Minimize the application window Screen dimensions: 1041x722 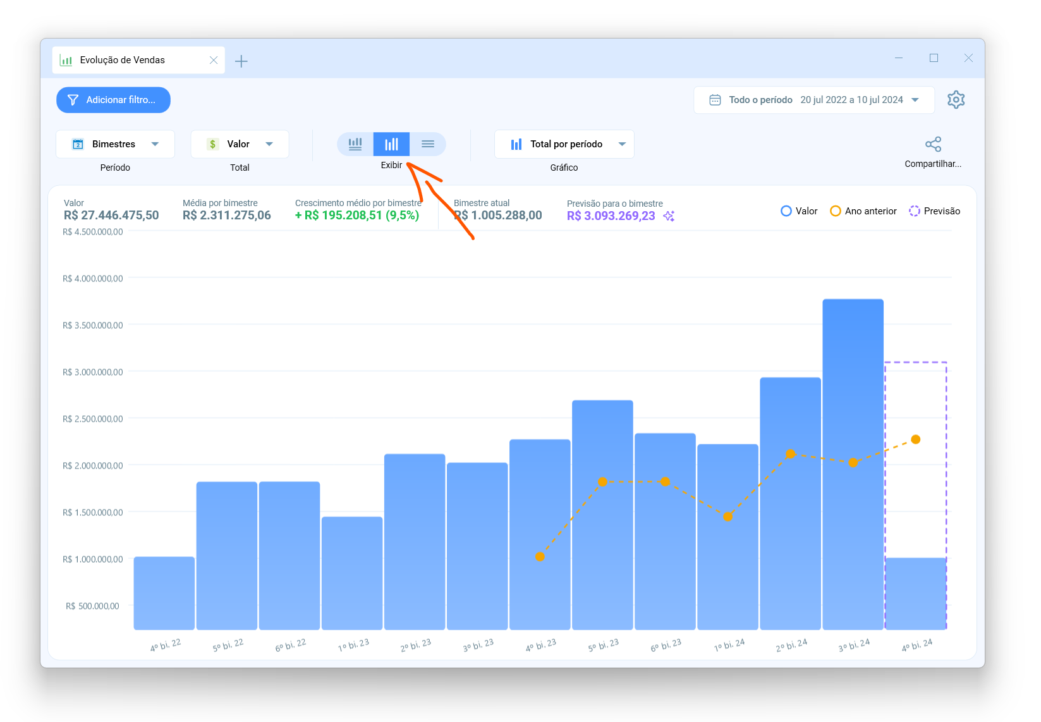[x=899, y=58]
